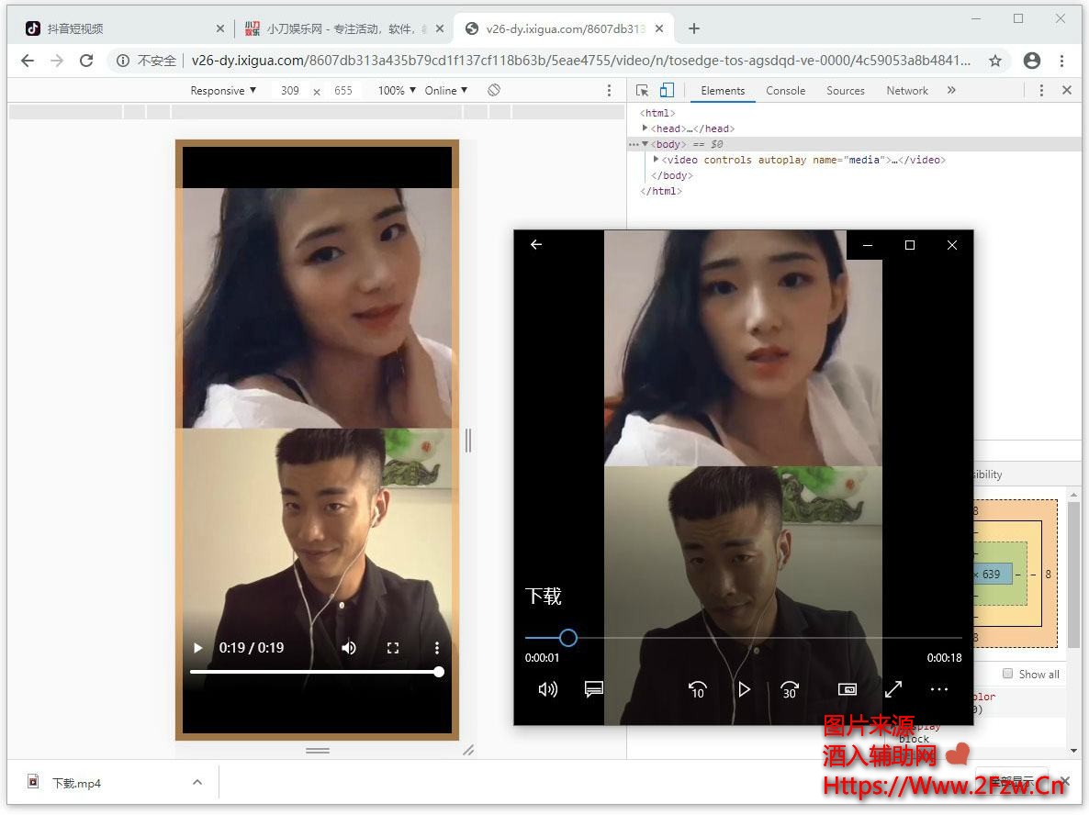
Task: Expand the head element node
Action: tap(646, 128)
